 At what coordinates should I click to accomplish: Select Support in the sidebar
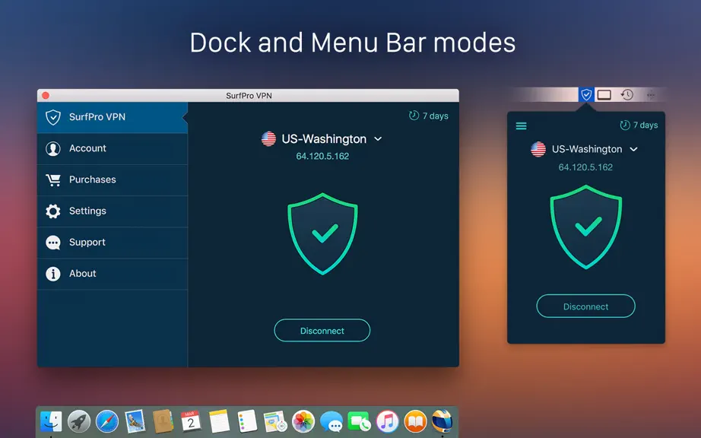[113, 243]
